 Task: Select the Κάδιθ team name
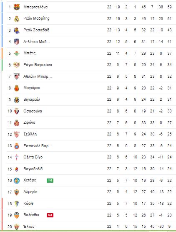tap(28, 204)
